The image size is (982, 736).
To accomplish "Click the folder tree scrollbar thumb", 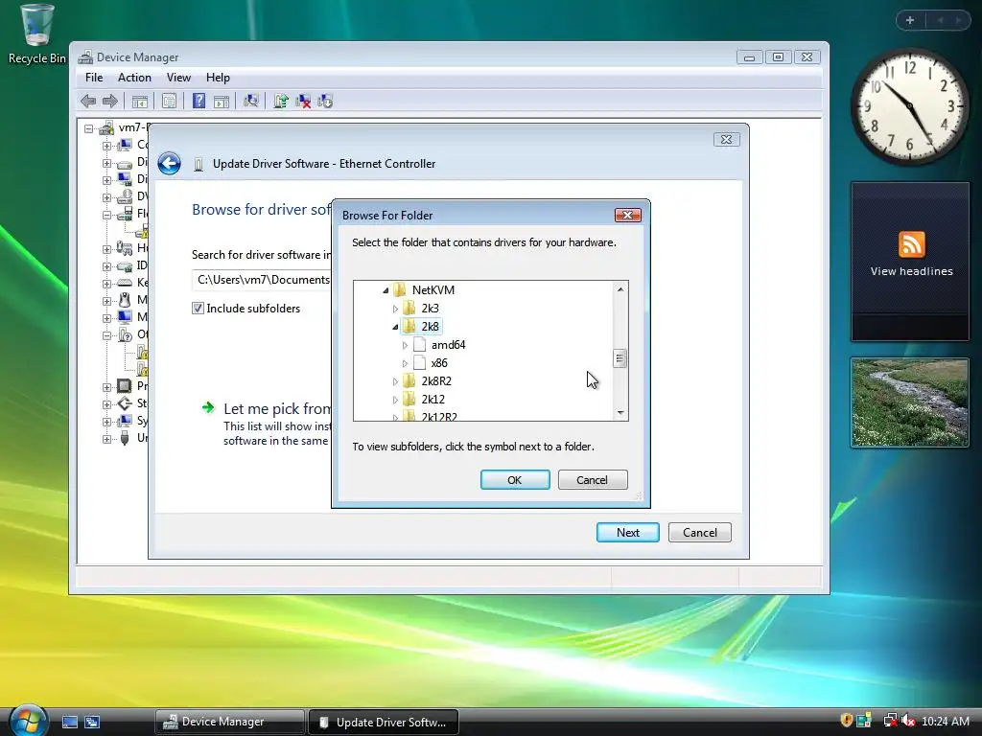I will click(620, 358).
